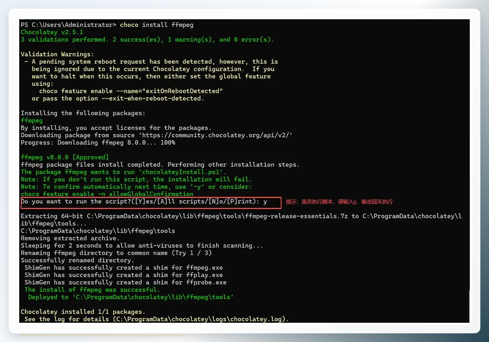Screen dimensions: 489x342
Task: Select the 'Validation Warnings:' heading
Action: click(x=57, y=54)
